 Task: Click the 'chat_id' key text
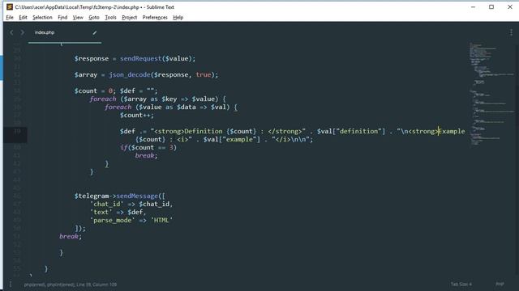point(106,204)
